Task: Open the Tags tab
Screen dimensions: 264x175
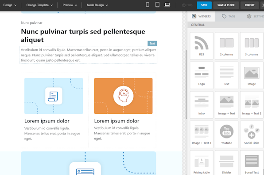Action: tap(229, 16)
